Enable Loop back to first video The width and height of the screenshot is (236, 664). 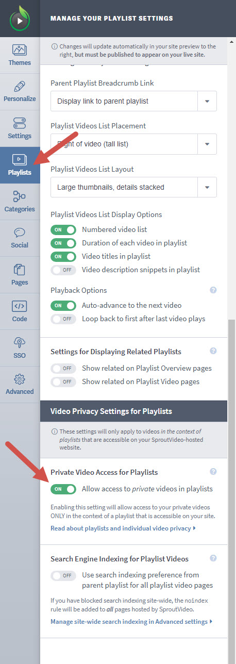click(x=63, y=319)
